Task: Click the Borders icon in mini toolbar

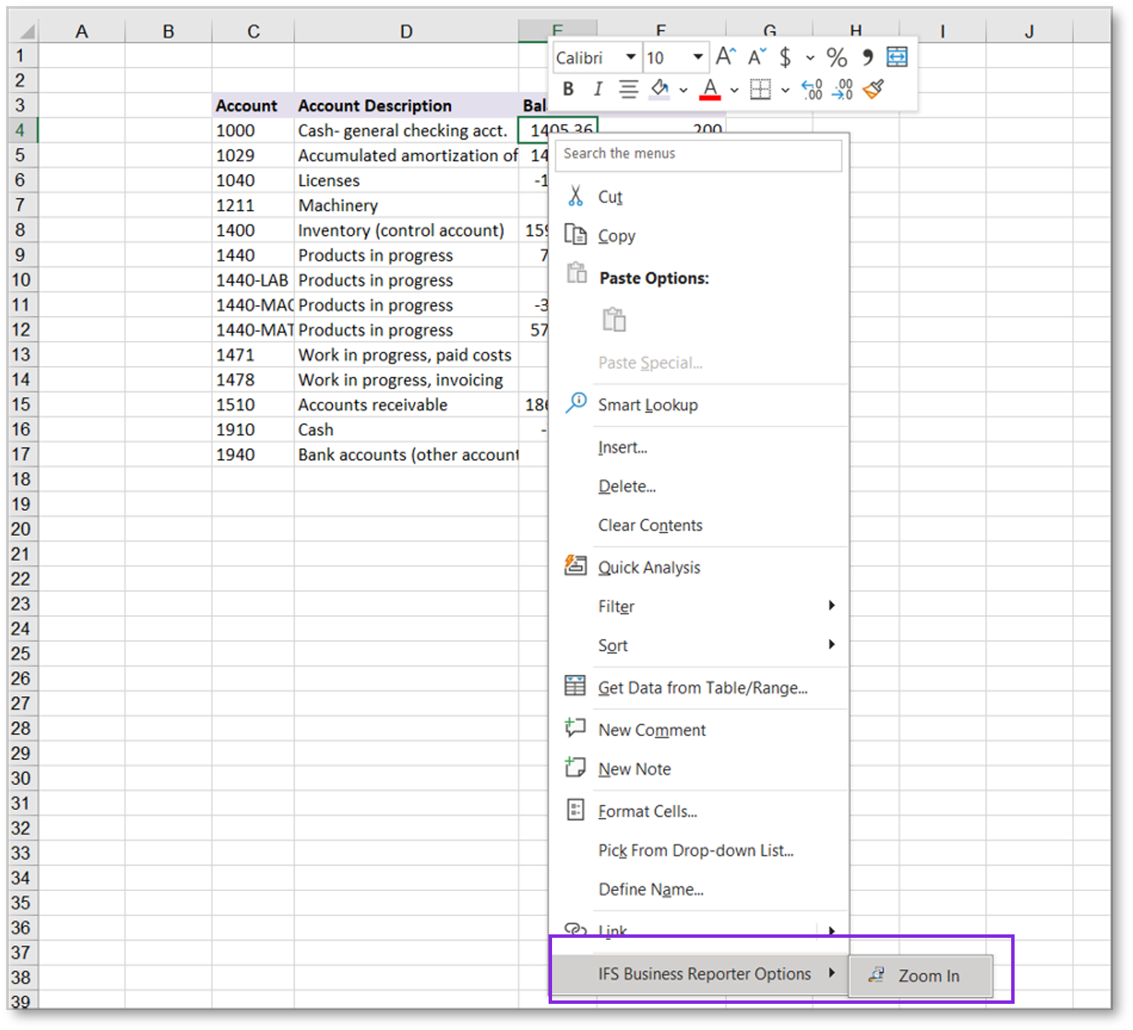Action: (760, 89)
